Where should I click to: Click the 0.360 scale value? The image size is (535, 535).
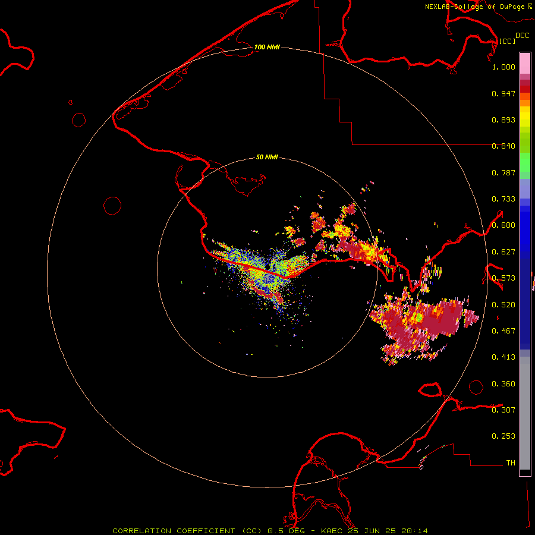point(503,384)
